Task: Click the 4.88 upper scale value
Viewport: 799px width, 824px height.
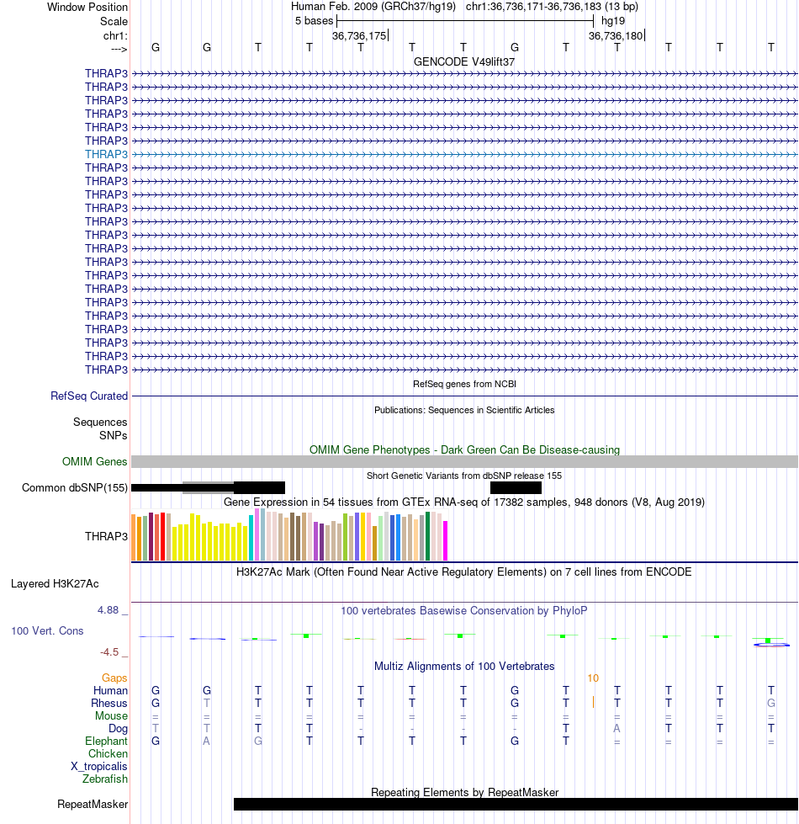Action: [108, 610]
